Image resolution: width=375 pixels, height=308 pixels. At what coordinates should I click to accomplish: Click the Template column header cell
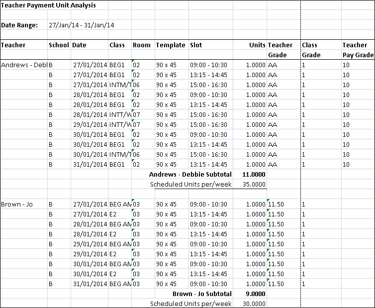pos(171,45)
